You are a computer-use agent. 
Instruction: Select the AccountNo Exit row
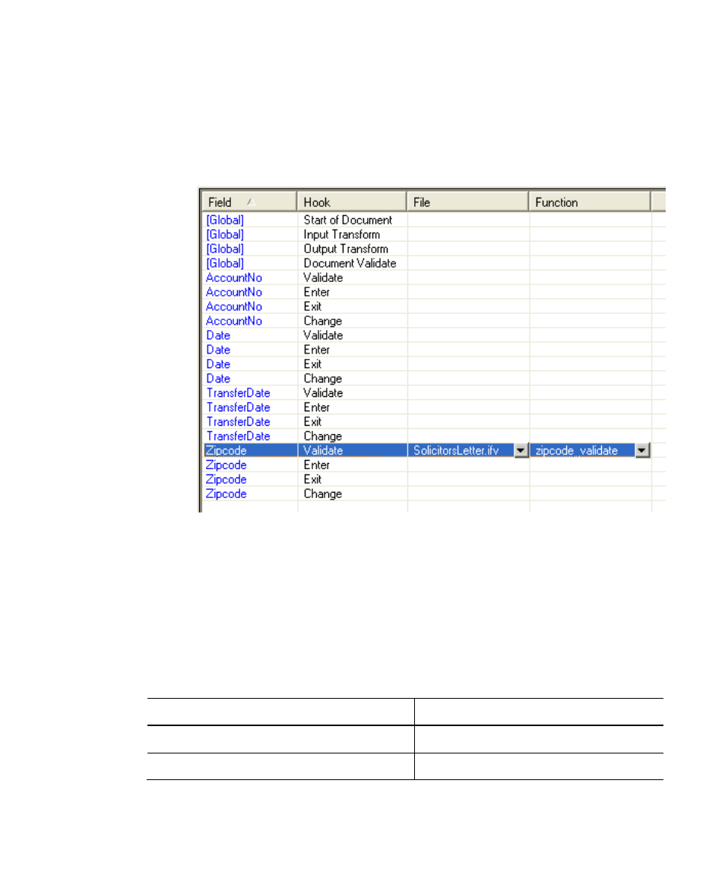[x=433, y=306]
